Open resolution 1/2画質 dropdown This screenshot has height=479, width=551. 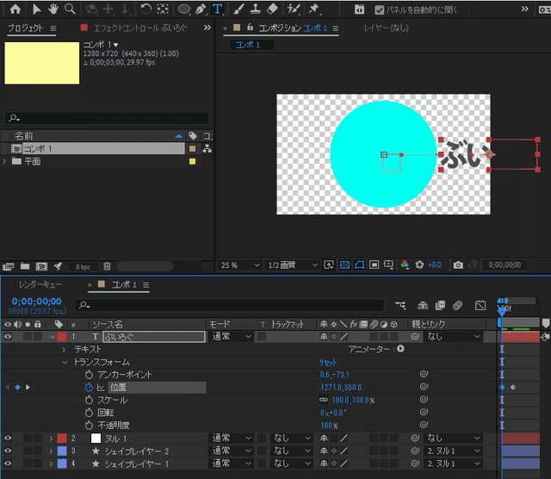[x=292, y=264]
